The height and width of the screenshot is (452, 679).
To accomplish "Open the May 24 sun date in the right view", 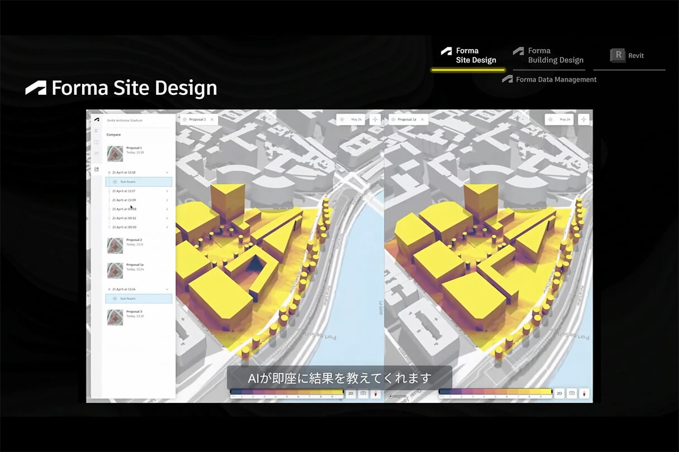I will (559, 119).
